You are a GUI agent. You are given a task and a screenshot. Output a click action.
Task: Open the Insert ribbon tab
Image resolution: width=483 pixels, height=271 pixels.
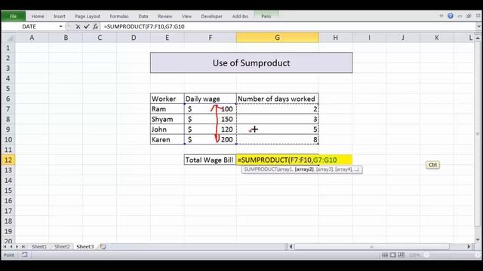(x=60, y=17)
